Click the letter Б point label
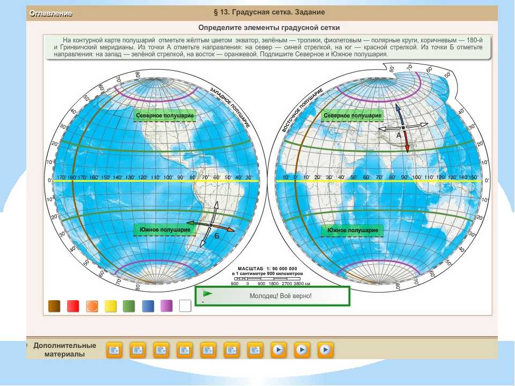Screen dimensions: 515x386 (x=217, y=236)
